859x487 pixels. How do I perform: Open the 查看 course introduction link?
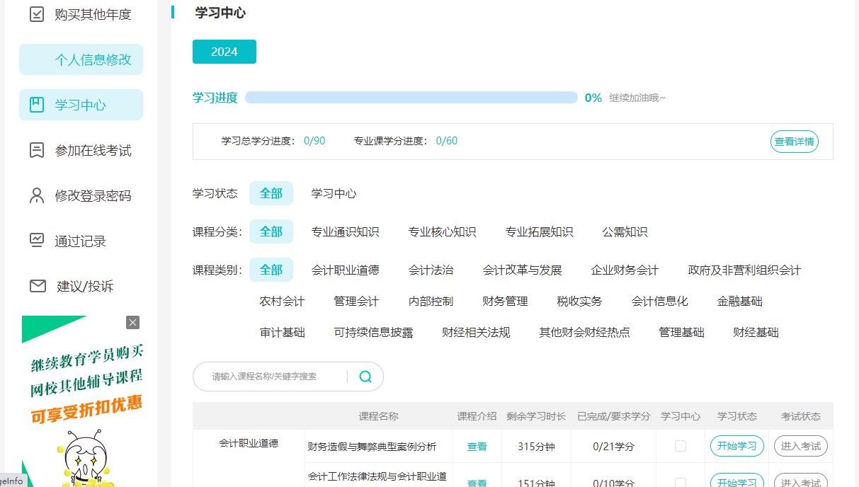(477, 446)
